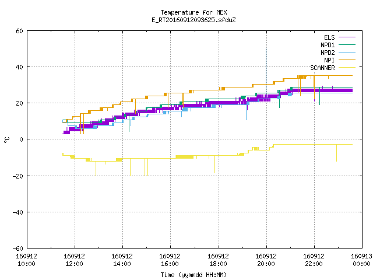
Task: Click the °C y-axis unit label
Action: (6, 140)
